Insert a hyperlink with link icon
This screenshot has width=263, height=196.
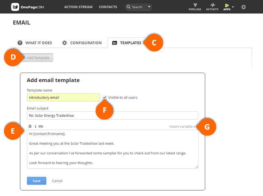point(41,127)
